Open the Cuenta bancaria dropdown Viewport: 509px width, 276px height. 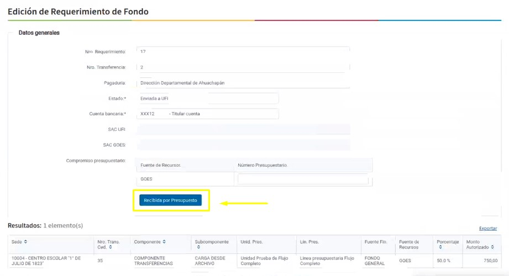pos(207,114)
